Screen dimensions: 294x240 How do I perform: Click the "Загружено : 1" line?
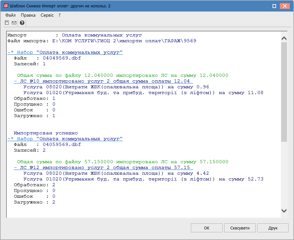click(35, 116)
